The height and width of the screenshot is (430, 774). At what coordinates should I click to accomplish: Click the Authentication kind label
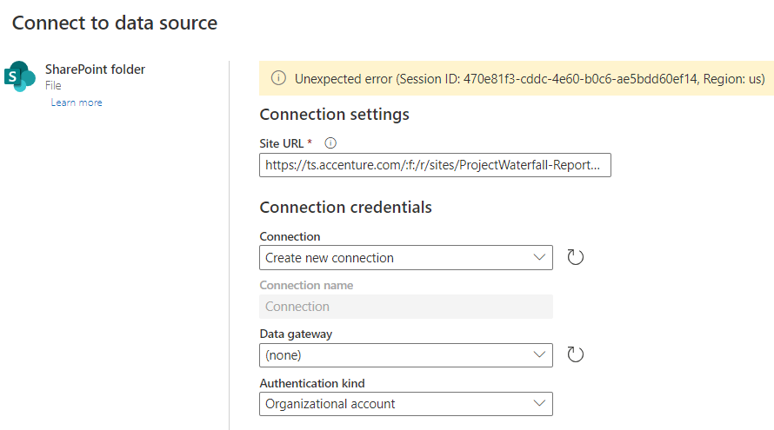(312, 383)
